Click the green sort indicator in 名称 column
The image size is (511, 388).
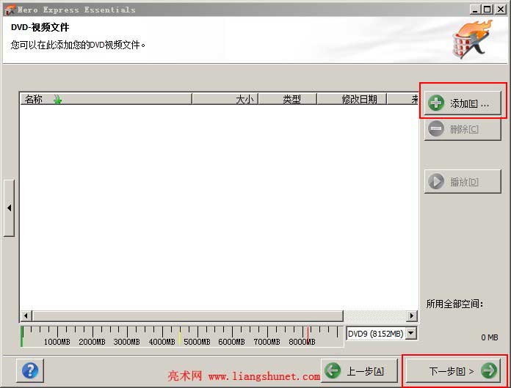pyautogui.click(x=58, y=99)
